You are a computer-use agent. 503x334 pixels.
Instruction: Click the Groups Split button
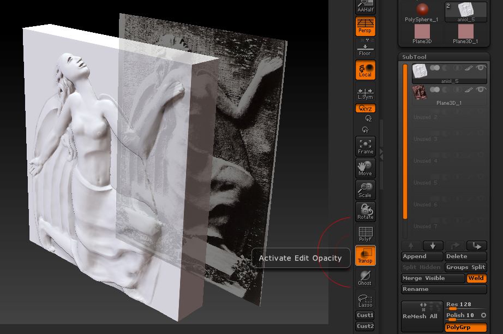click(465, 267)
